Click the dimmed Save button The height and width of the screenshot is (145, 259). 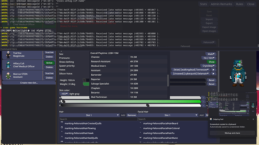[x=209, y=12]
